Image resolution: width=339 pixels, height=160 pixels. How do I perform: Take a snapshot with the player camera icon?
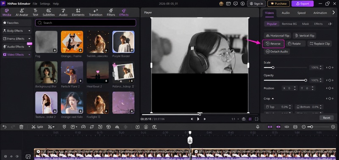[244, 119]
